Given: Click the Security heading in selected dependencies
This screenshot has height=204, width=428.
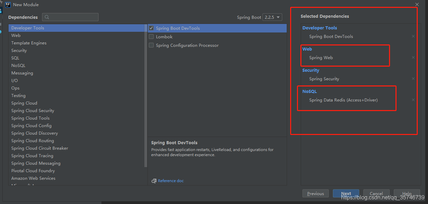Looking at the screenshot, I should coord(311,70).
